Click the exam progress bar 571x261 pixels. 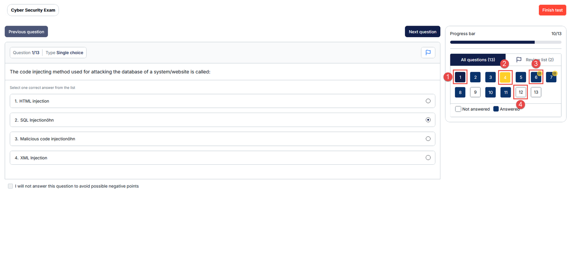pyautogui.click(x=506, y=42)
